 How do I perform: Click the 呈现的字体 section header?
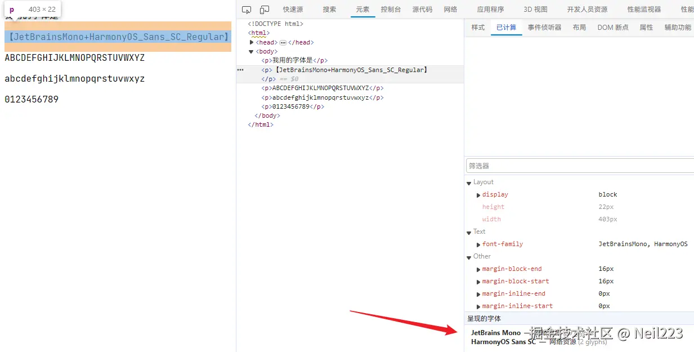[x=484, y=319]
